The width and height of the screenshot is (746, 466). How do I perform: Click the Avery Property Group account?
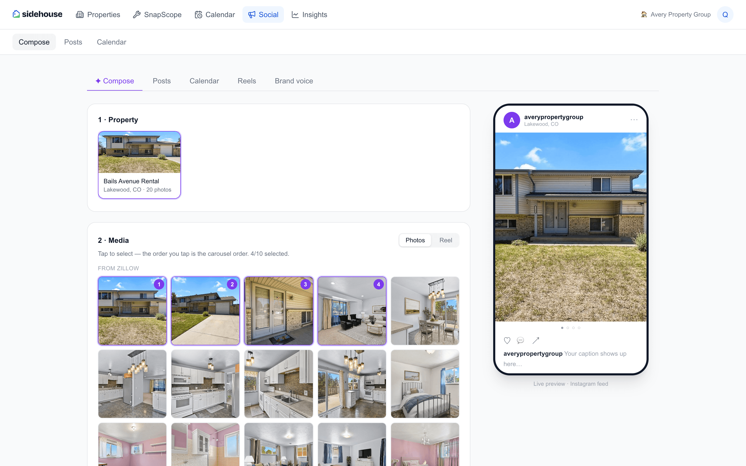(675, 14)
